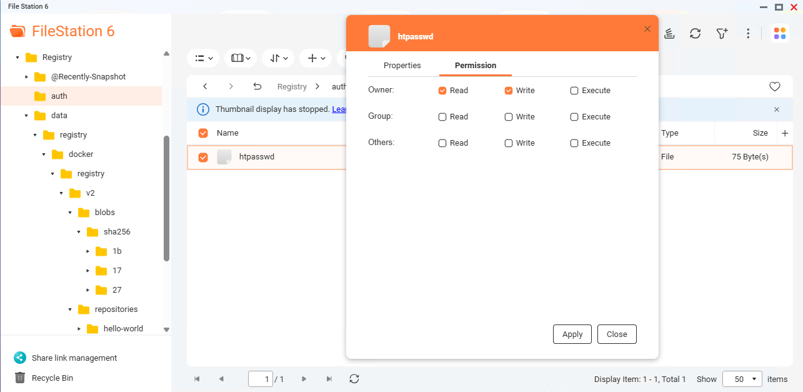The image size is (803, 392).
Task: Toggle Owner Write permission
Action: [509, 91]
